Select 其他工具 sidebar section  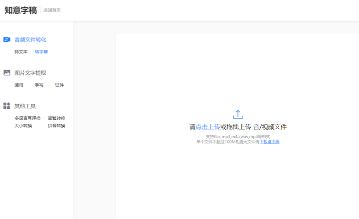(x=25, y=106)
